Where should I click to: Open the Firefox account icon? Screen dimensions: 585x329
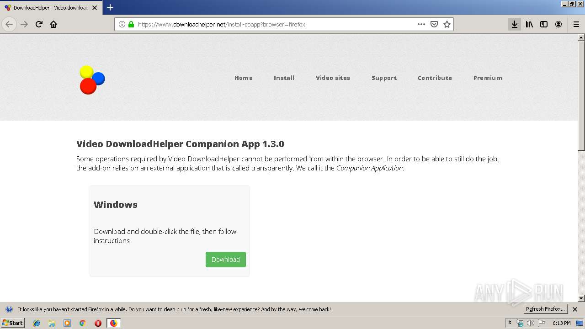click(558, 24)
